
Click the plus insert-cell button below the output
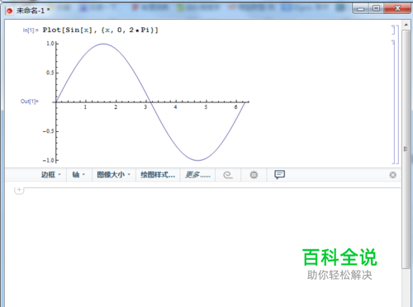tap(19, 190)
